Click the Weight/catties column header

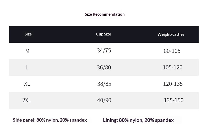click(x=171, y=34)
